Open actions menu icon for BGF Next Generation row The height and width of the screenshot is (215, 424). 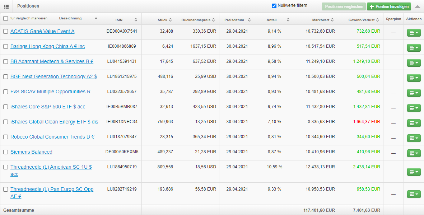coord(414,78)
